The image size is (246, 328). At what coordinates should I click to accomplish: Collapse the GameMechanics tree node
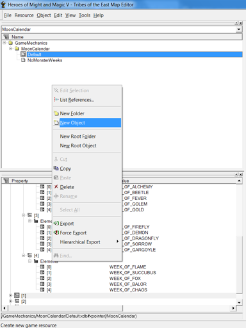pos(4,43)
